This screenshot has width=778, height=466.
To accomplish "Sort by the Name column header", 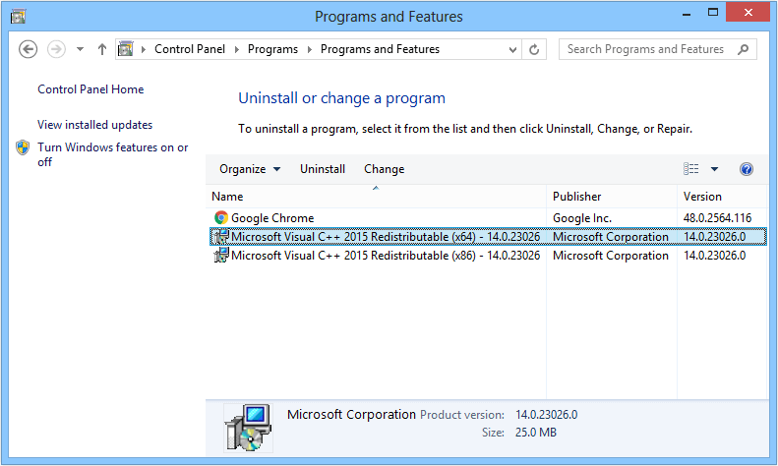I will coord(376,197).
